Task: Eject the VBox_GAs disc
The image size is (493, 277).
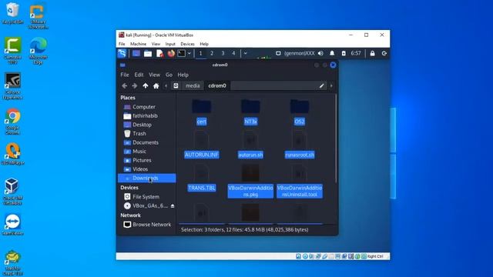Action: pyautogui.click(x=173, y=206)
